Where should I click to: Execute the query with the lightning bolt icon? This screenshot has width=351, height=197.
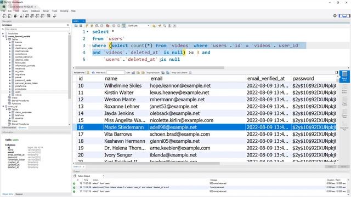point(87,26)
